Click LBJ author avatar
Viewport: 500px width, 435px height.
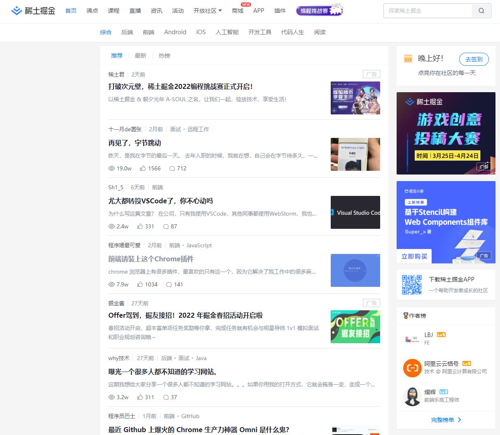coord(412,339)
